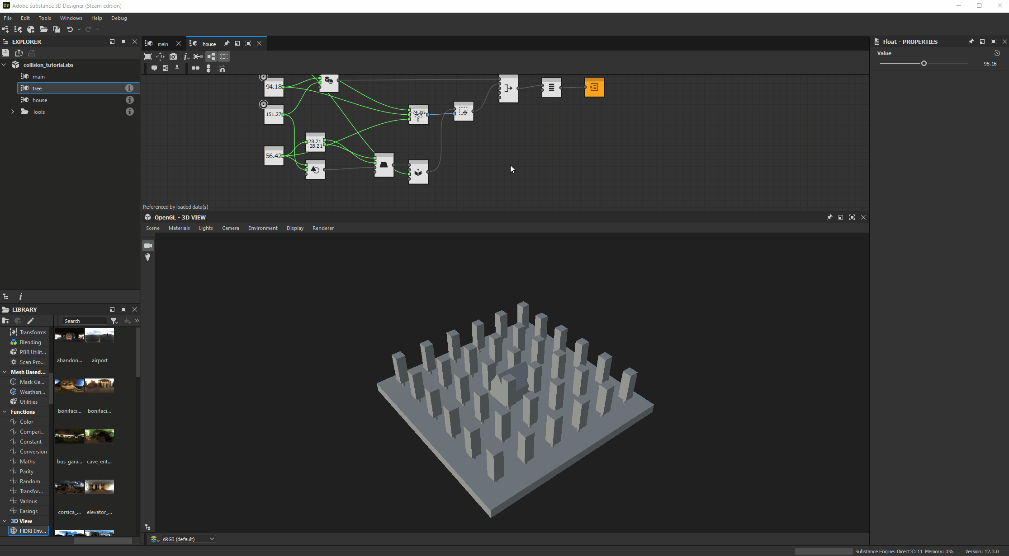Select the camera icon in the 3D View sidebar

click(x=148, y=245)
